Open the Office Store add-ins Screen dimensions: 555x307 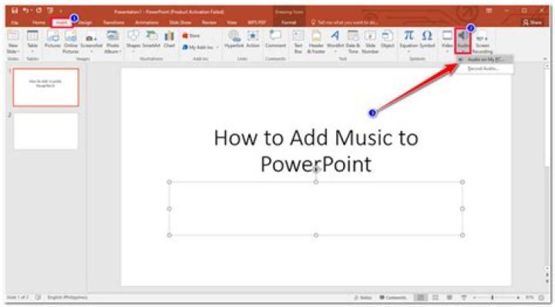191,35
